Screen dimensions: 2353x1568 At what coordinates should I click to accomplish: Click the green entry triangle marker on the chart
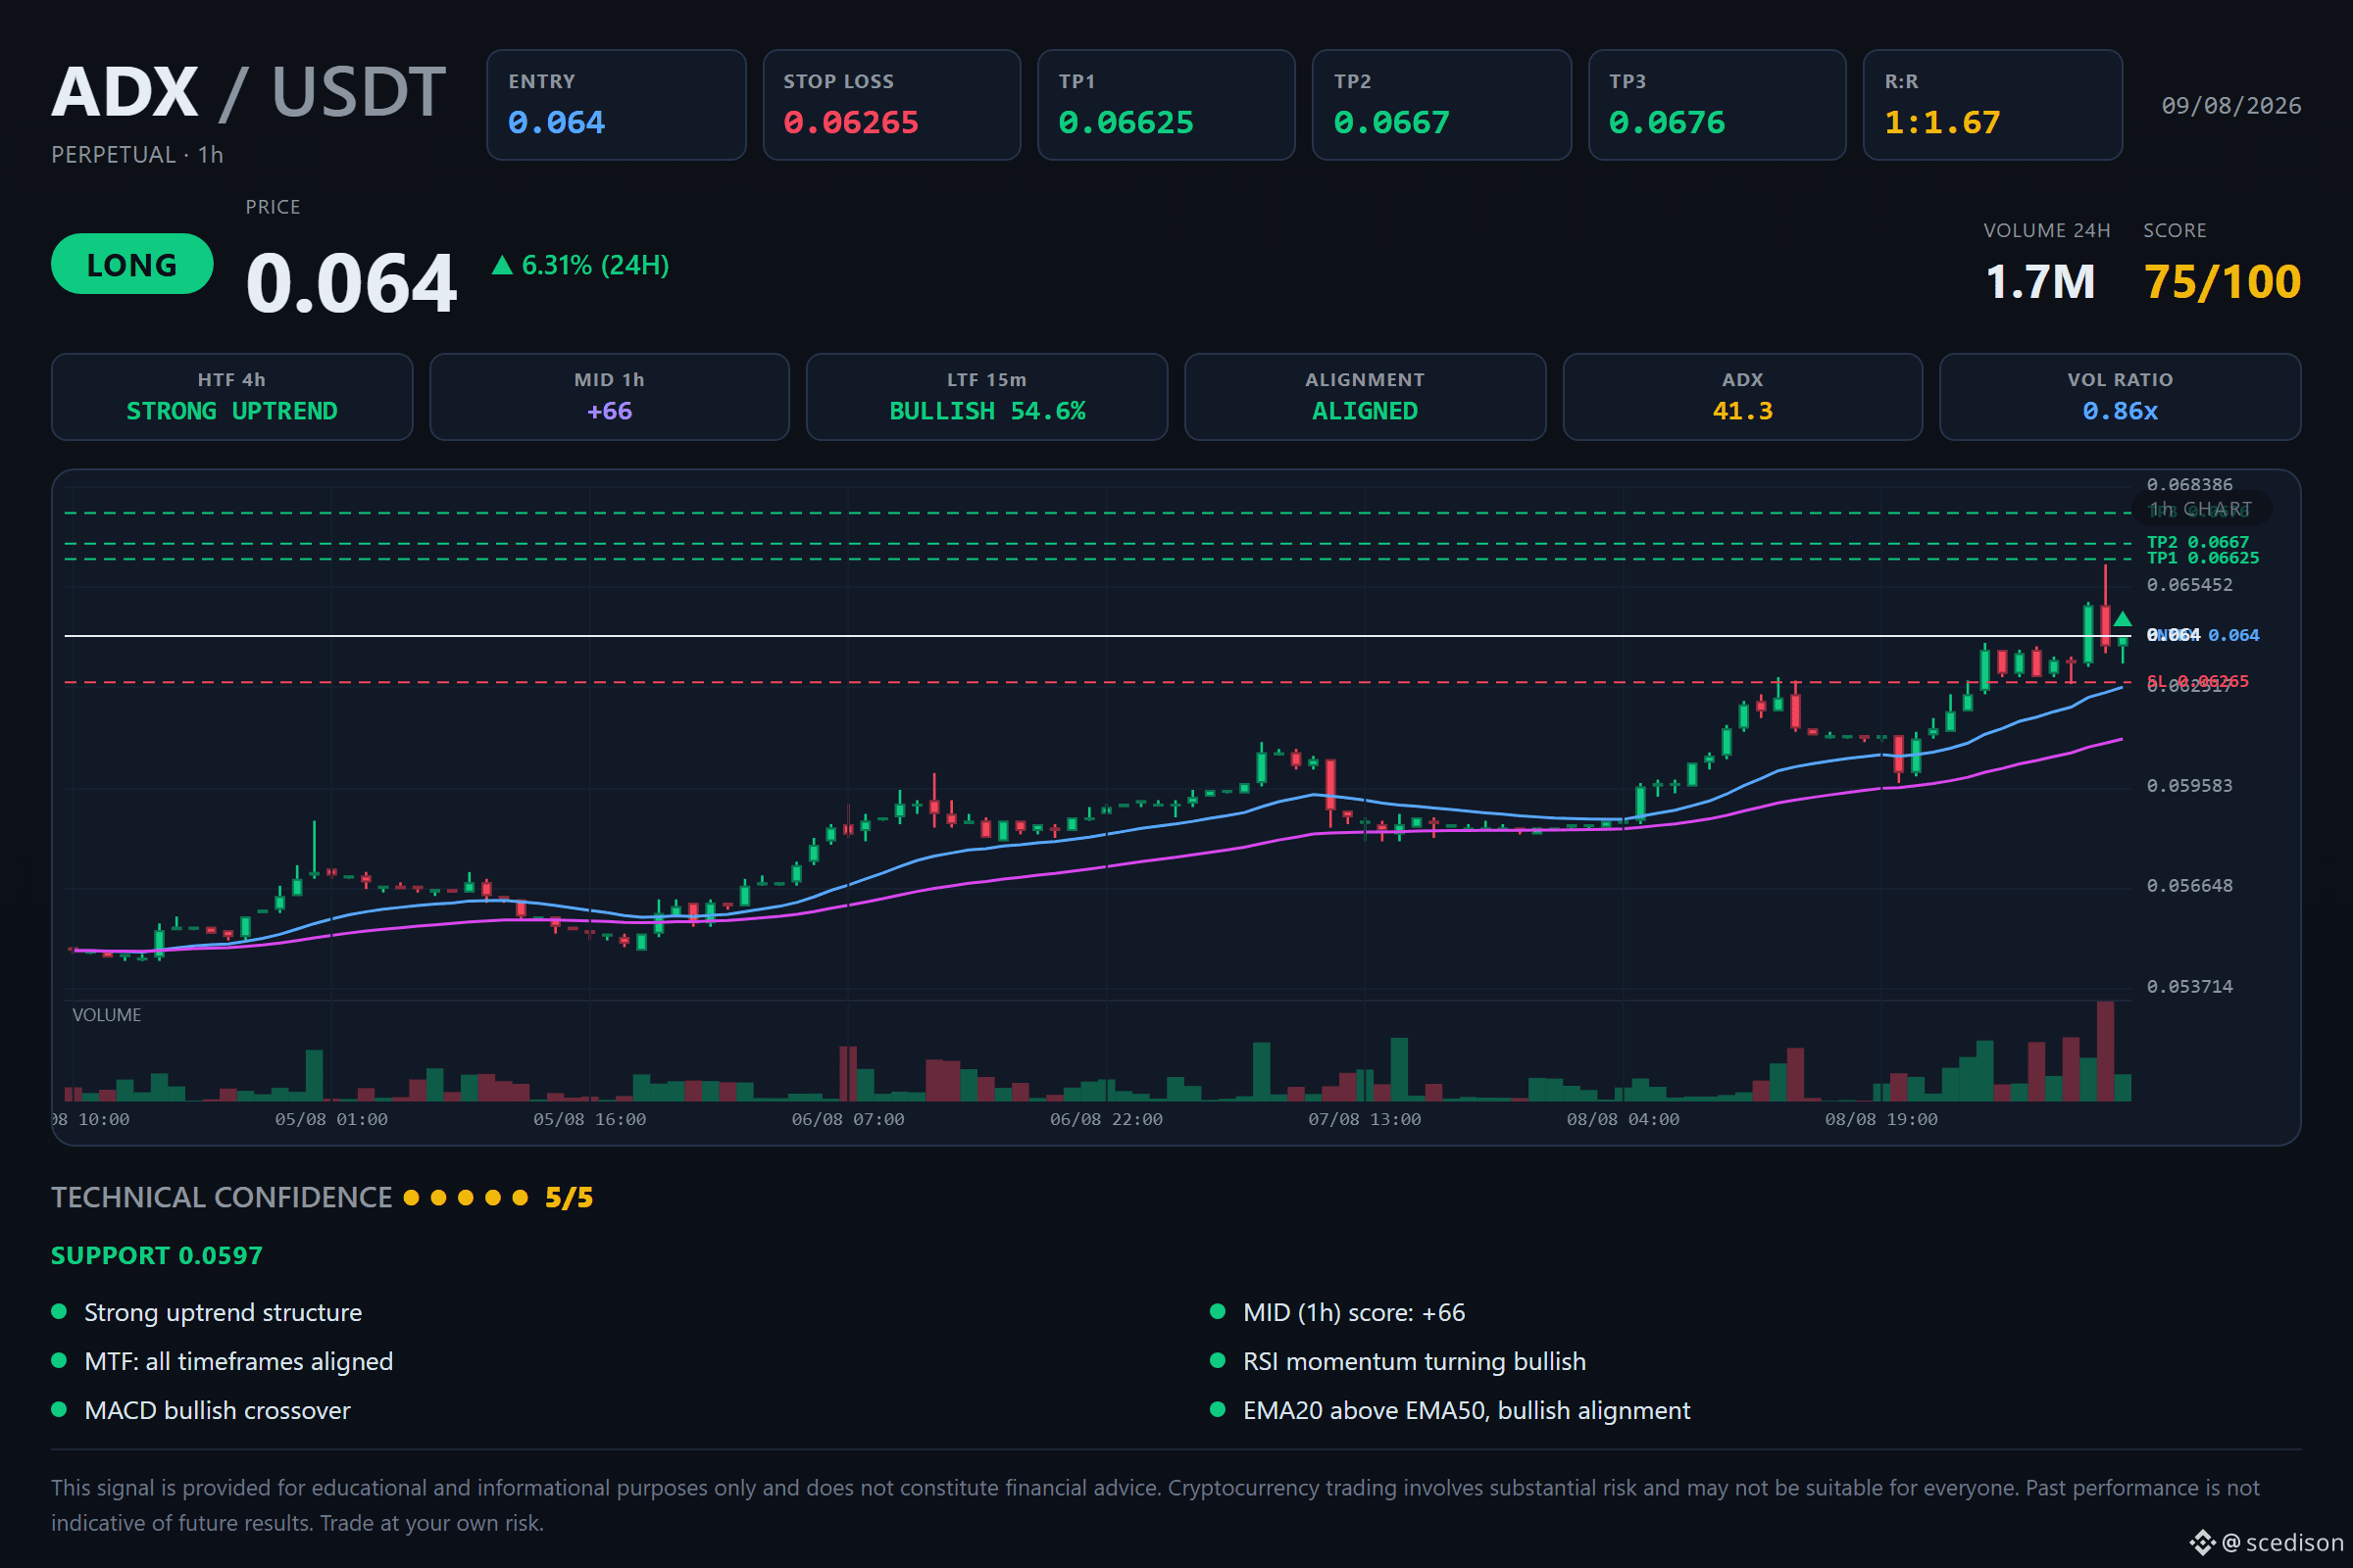(x=2122, y=619)
